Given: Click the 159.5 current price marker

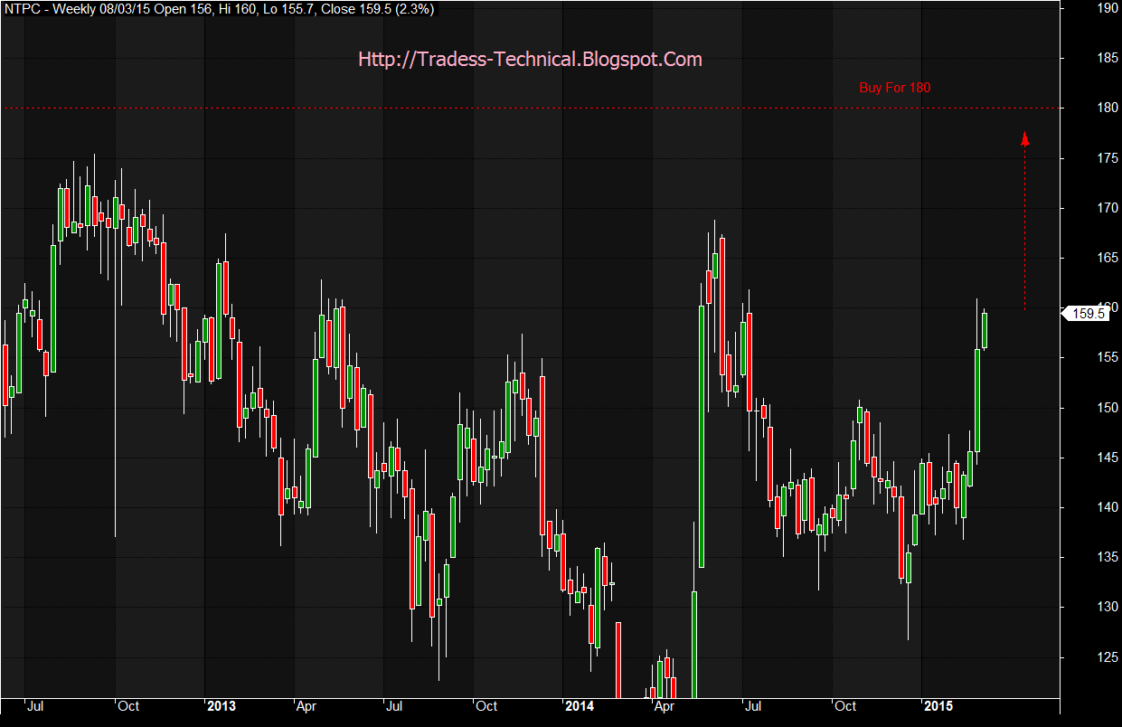Looking at the screenshot, I should [1085, 314].
